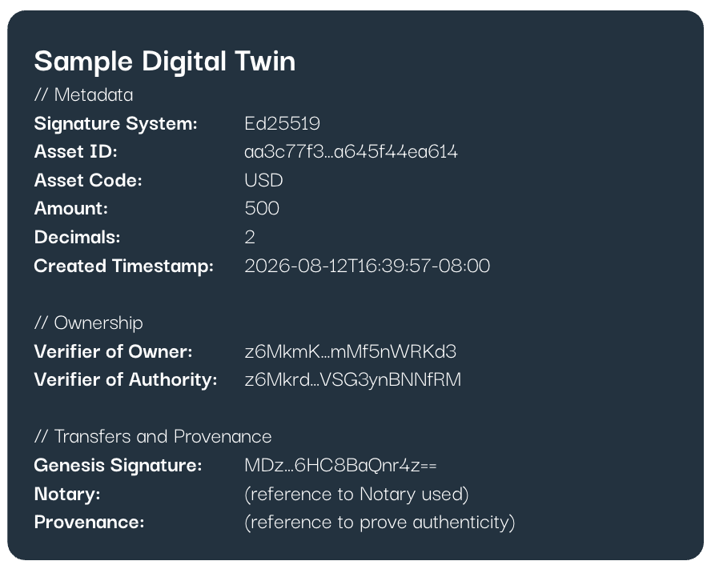Select the Metadata section comment
Screen dimensions: 715x569
coord(83,94)
